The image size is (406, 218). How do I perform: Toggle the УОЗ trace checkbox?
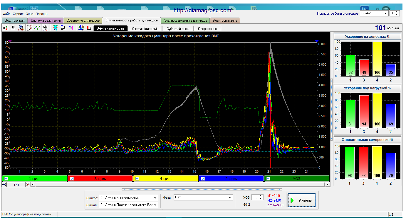(x=269, y=178)
